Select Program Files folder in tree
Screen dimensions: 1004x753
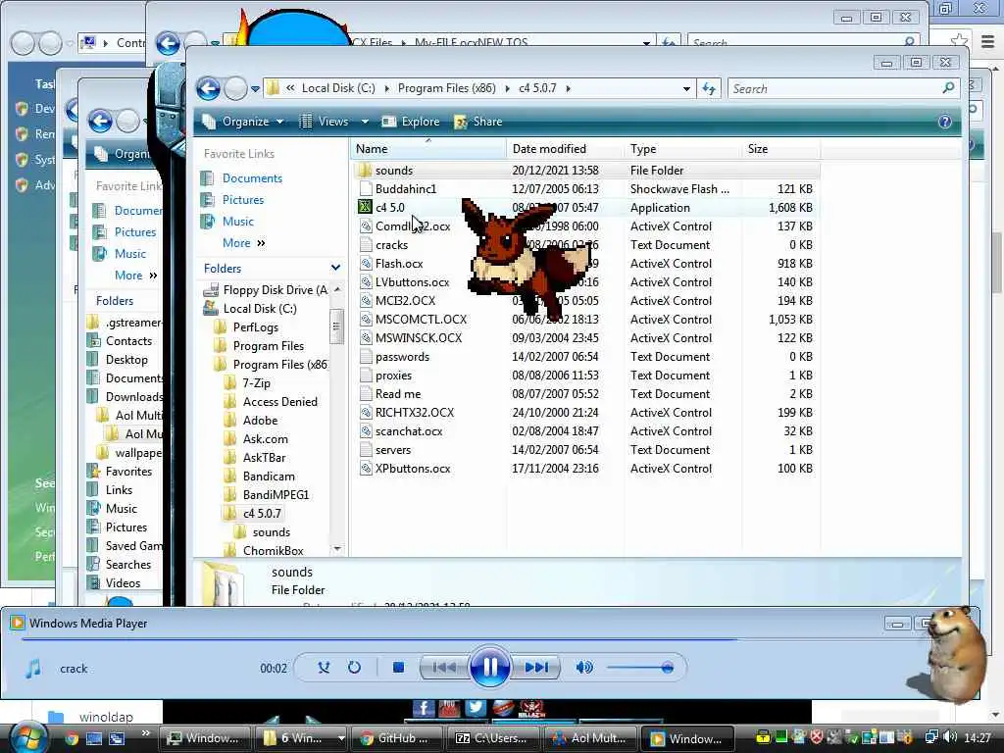click(269, 346)
